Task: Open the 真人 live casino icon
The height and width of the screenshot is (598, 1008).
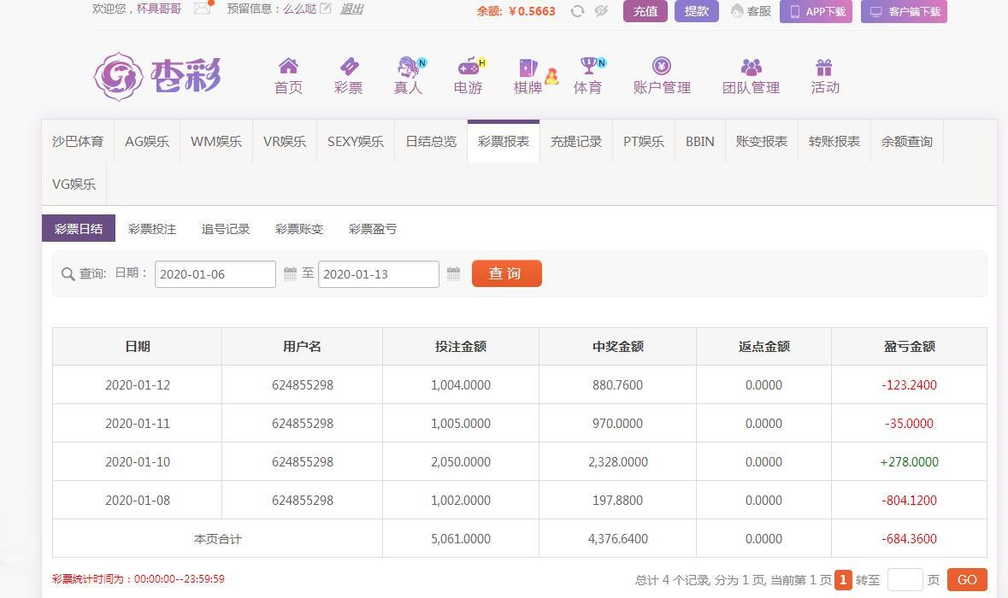Action: (x=408, y=67)
